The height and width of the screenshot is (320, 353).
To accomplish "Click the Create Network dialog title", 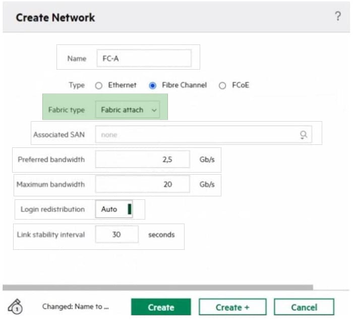I will pos(55,18).
